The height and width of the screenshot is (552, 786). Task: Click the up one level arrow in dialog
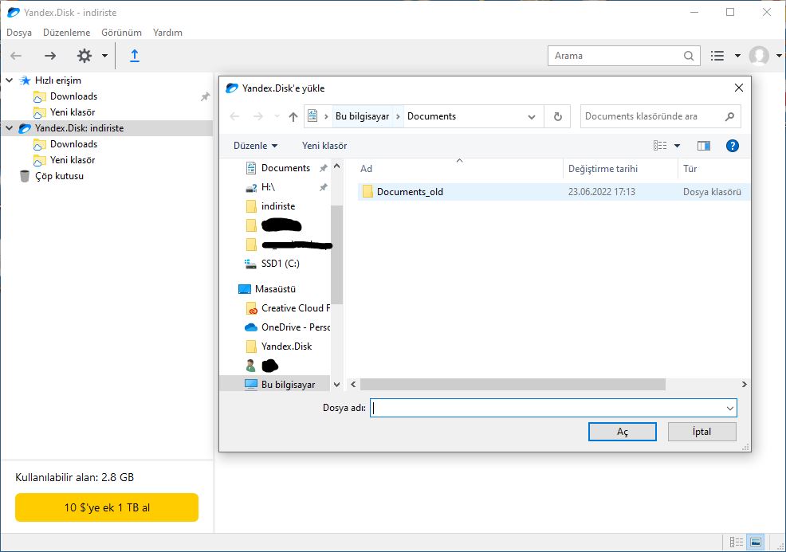click(x=293, y=117)
